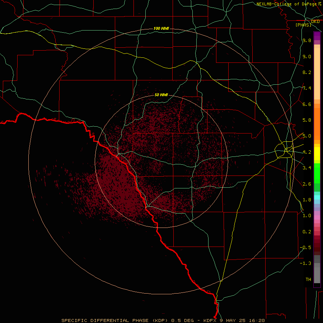
Task: Click the pale peach segment of the color bar
Action: 317,74
